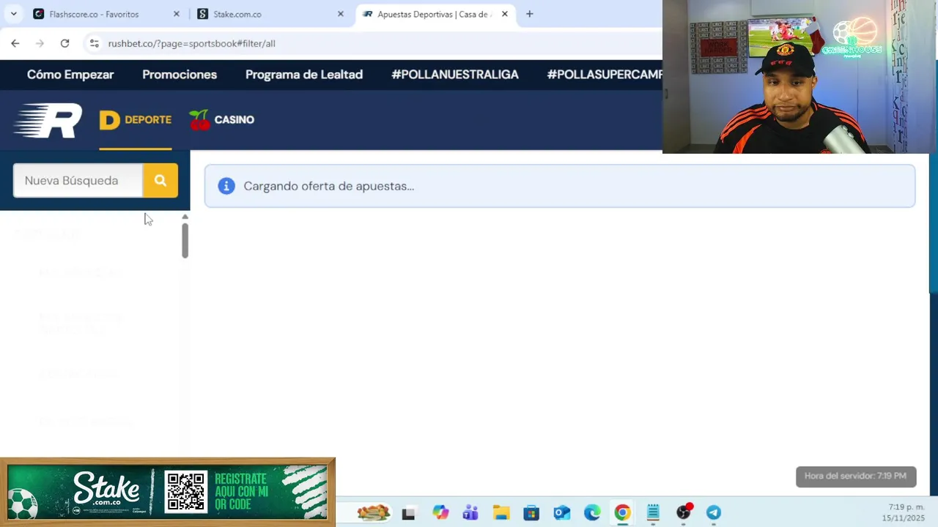Close the Apuestas Deportivas tab

pyautogui.click(x=504, y=14)
